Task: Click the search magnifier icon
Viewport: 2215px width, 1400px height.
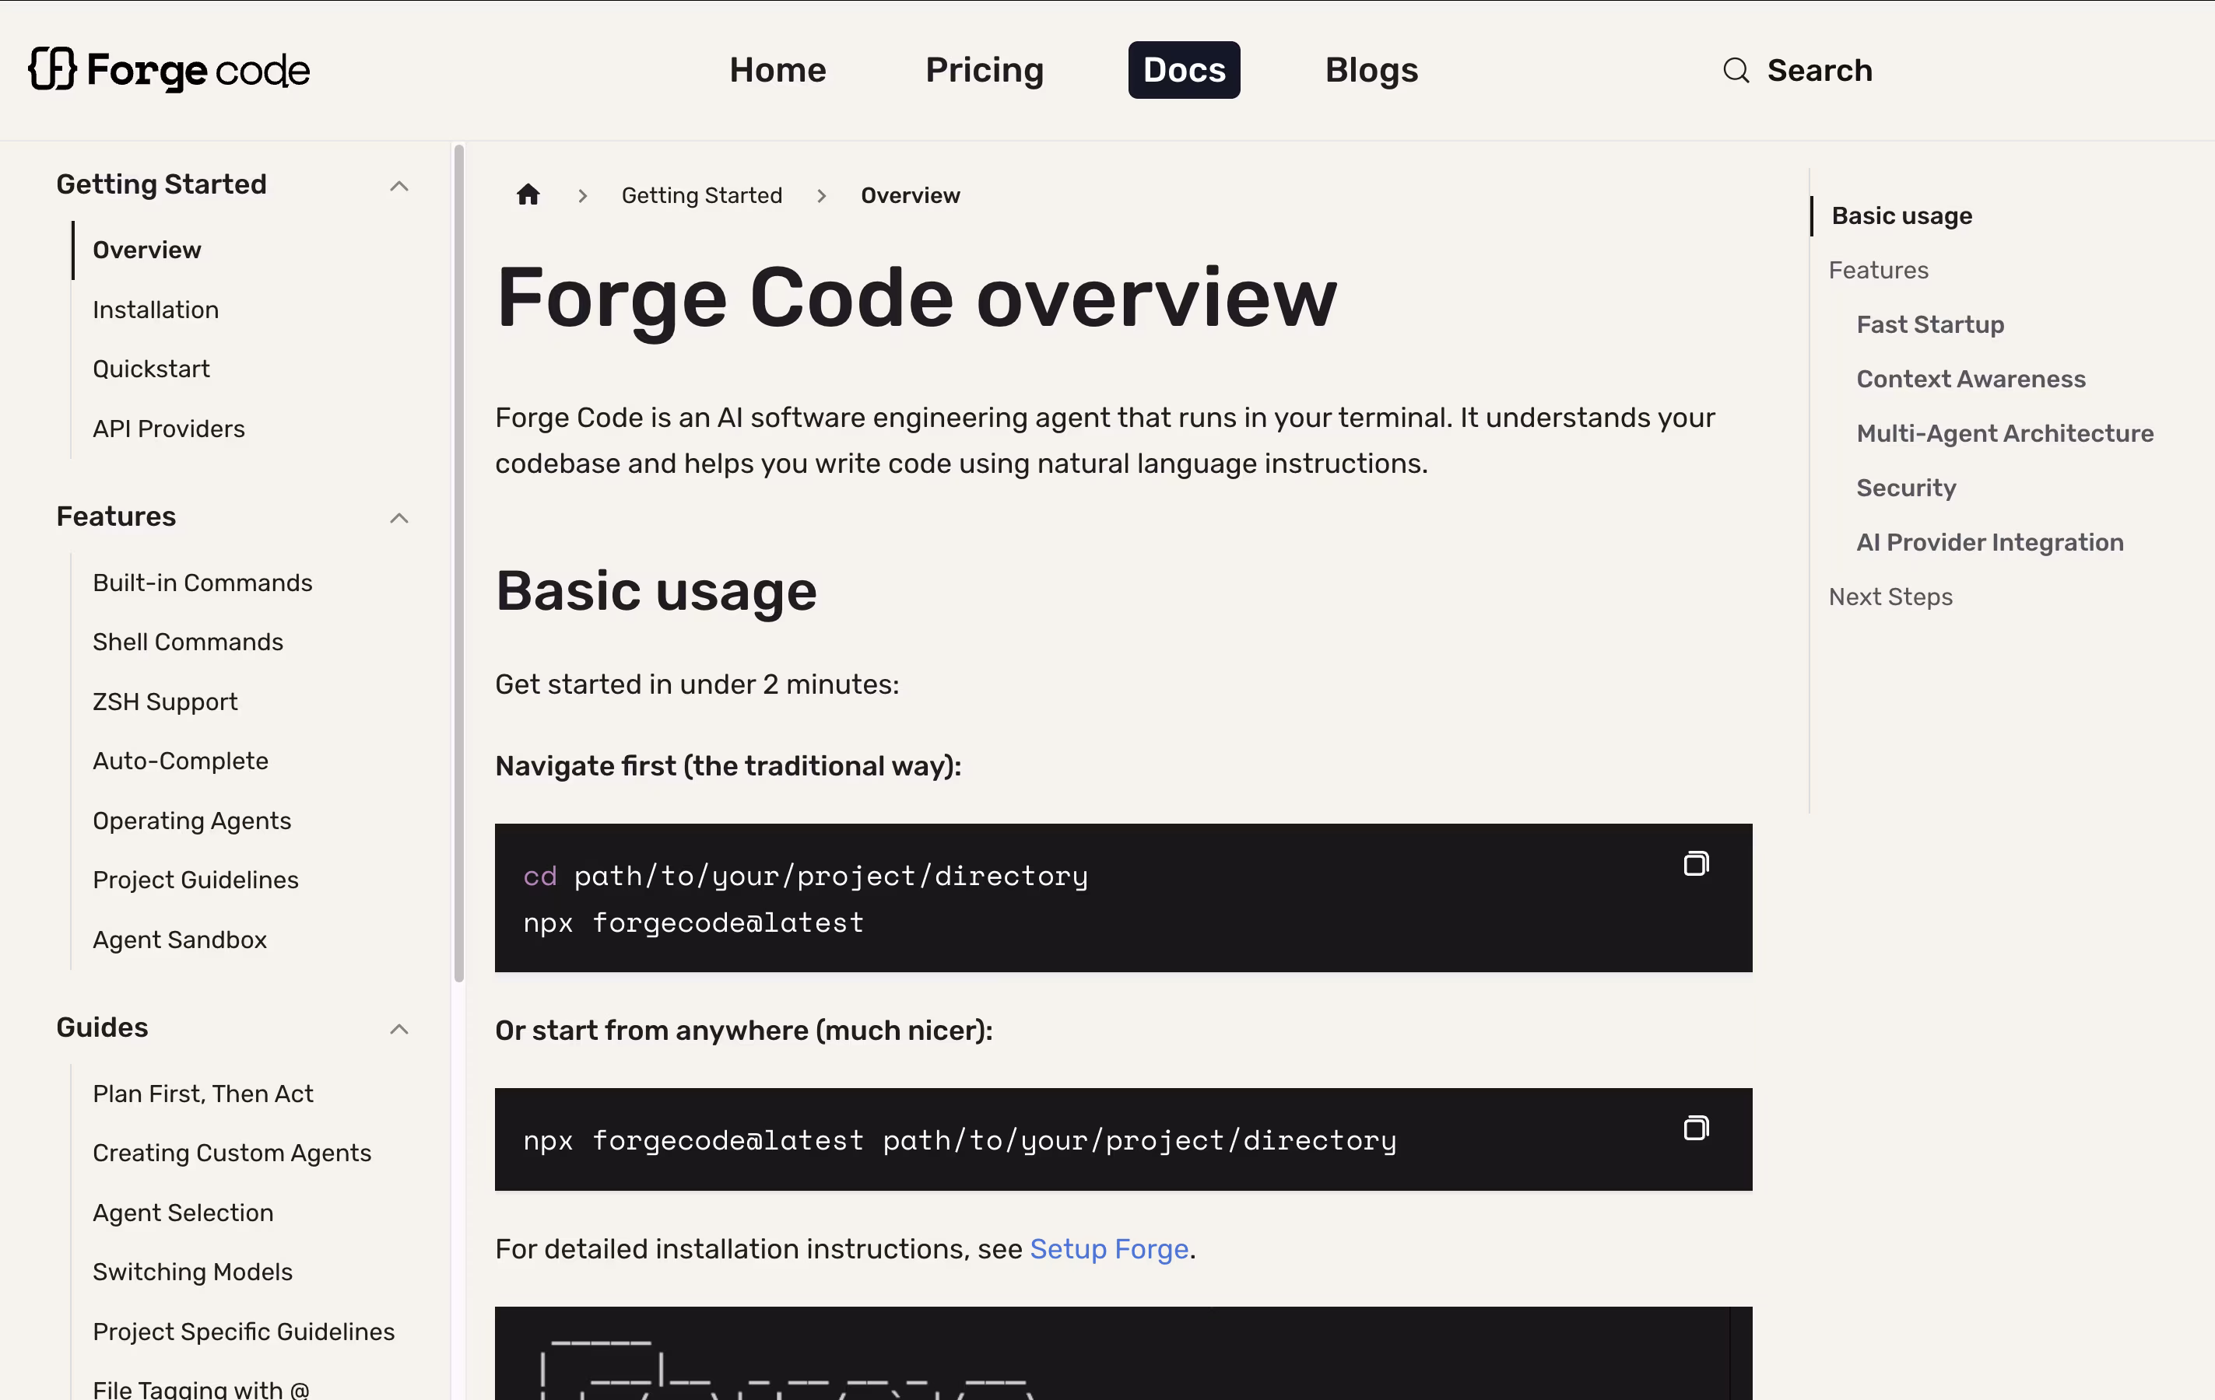Action: pos(1736,71)
